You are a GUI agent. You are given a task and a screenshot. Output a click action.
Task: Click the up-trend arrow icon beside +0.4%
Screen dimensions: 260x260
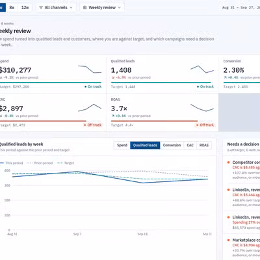click(x=226, y=77)
